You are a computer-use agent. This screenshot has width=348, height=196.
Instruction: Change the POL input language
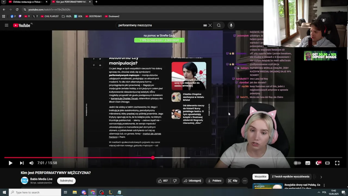coord(325,192)
